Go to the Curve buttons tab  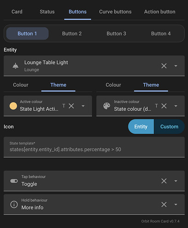tap(115, 12)
